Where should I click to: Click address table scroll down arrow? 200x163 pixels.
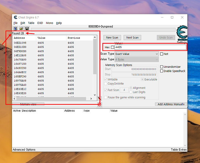185,145
